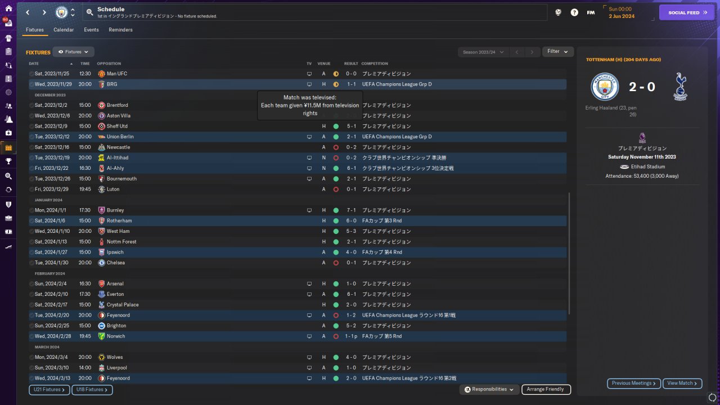Open the Staff icon in the sidebar
Image resolution: width=720 pixels, height=405 pixels.
pos(8,106)
